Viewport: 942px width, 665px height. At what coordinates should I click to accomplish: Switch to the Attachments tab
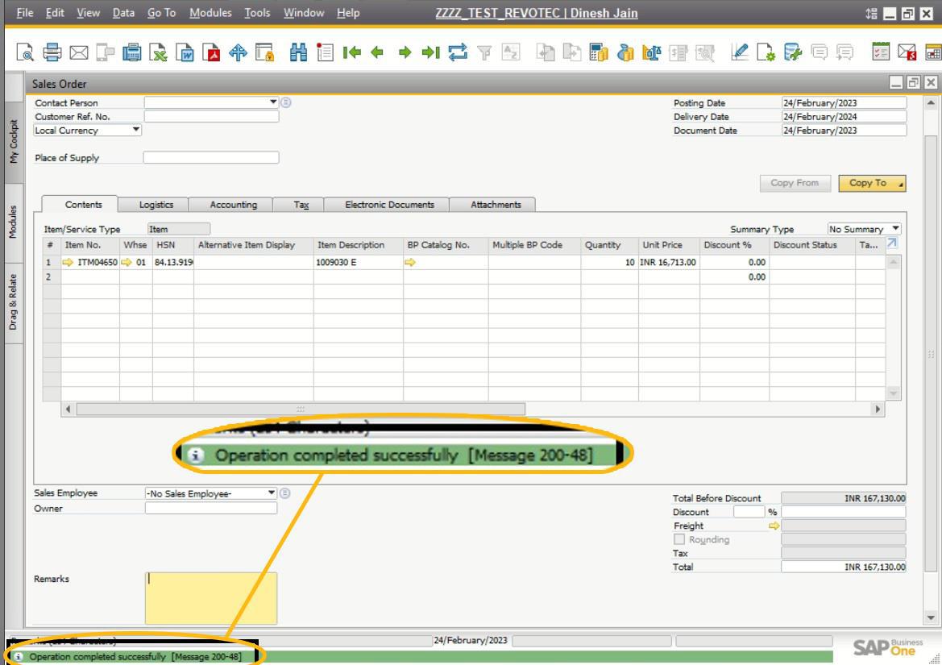point(496,205)
